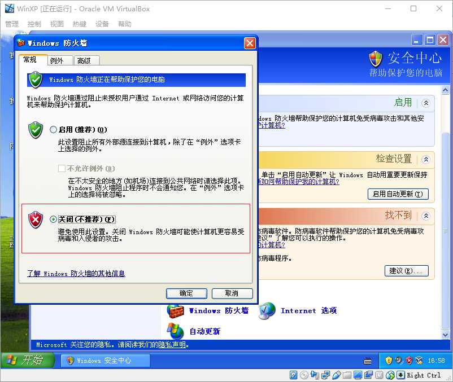Image resolution: width=453 pixels, height=382 pixels.
Task: Click the red shield icon beside the Close option
Action: point(36,220)
